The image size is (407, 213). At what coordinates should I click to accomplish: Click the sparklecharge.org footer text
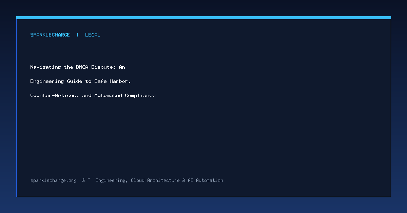click(54, 181)
